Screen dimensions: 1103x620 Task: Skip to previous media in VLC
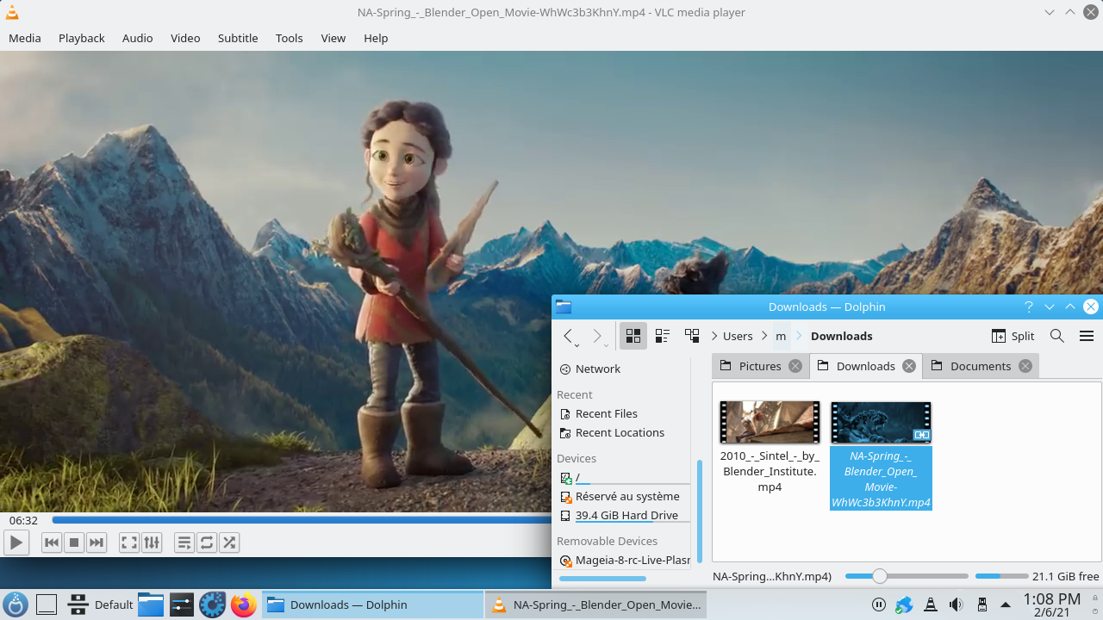click(x=52, y=542)
